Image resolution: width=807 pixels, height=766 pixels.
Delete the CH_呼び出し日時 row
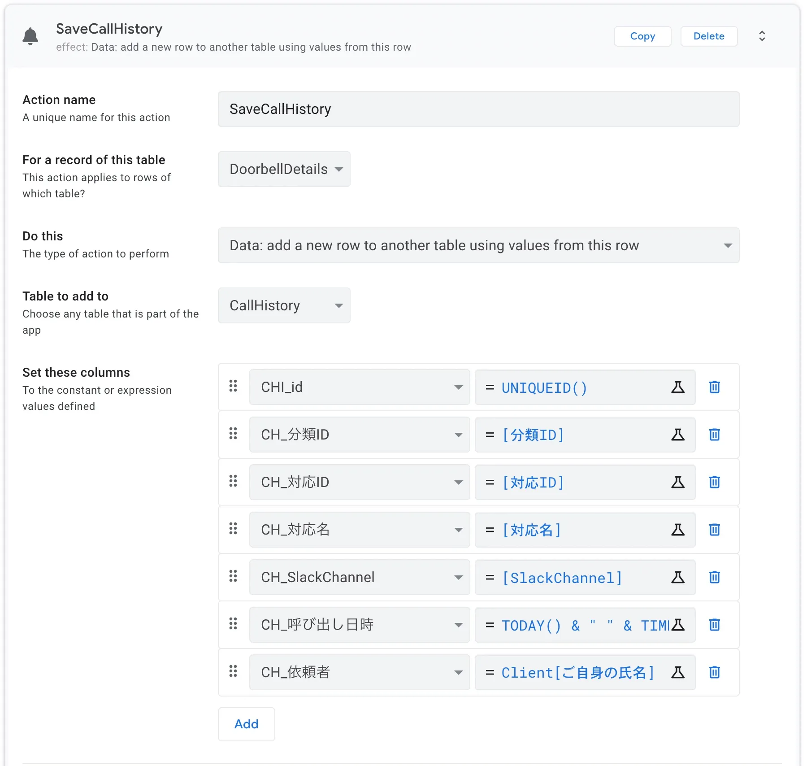[714, 625]
